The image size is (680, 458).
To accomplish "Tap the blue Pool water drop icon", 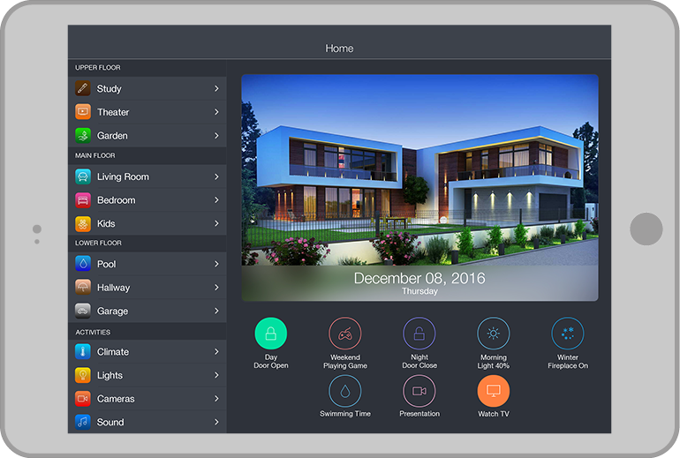I will pos(82,264).
